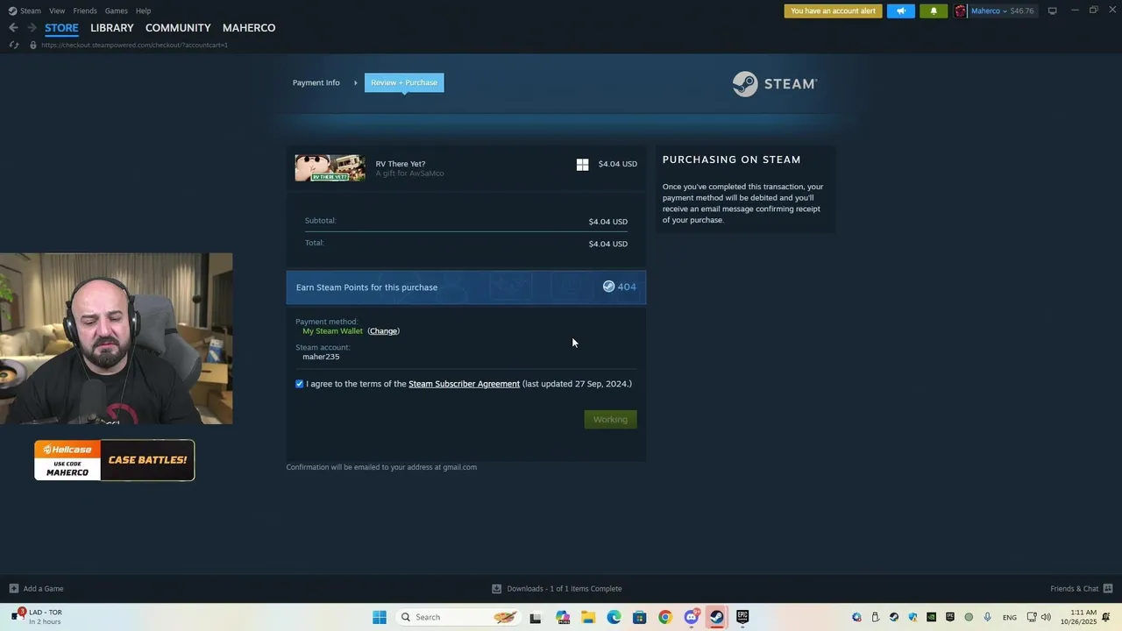The height and width of the screenshot is (631, 1122).
Task: Click the padlock icon by the URL
Action: [33, 45]
